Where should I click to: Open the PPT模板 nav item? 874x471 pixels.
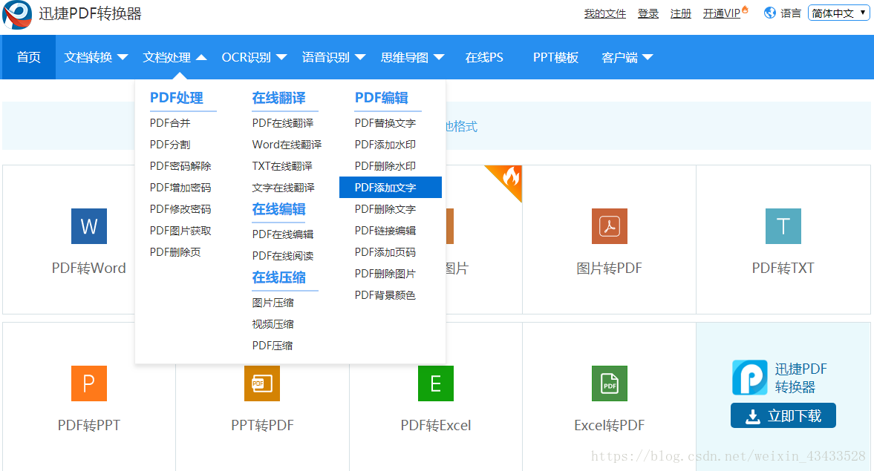(555, 57)
